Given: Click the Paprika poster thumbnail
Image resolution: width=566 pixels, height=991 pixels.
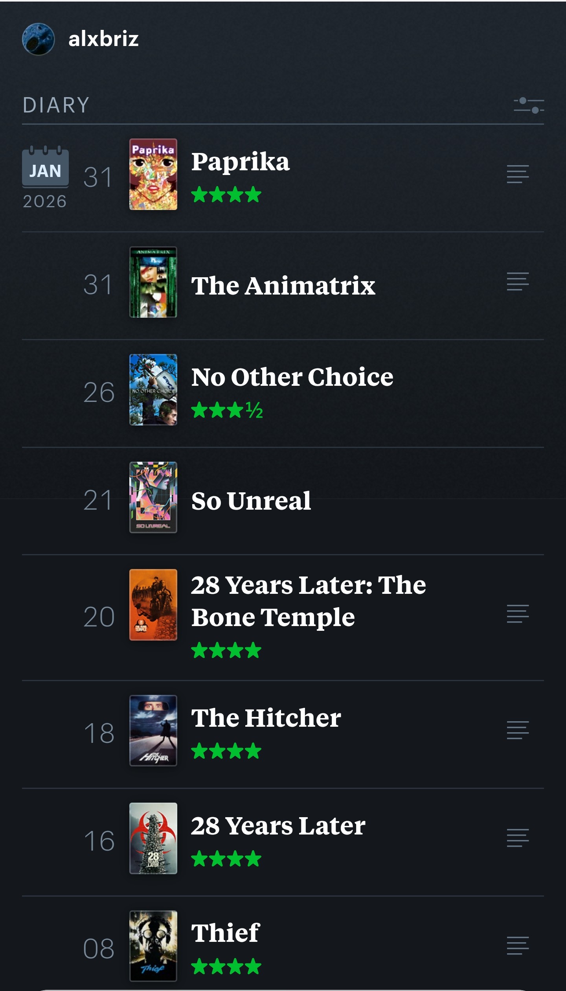Looking at the screenshot, I should (x=153, y=174).
